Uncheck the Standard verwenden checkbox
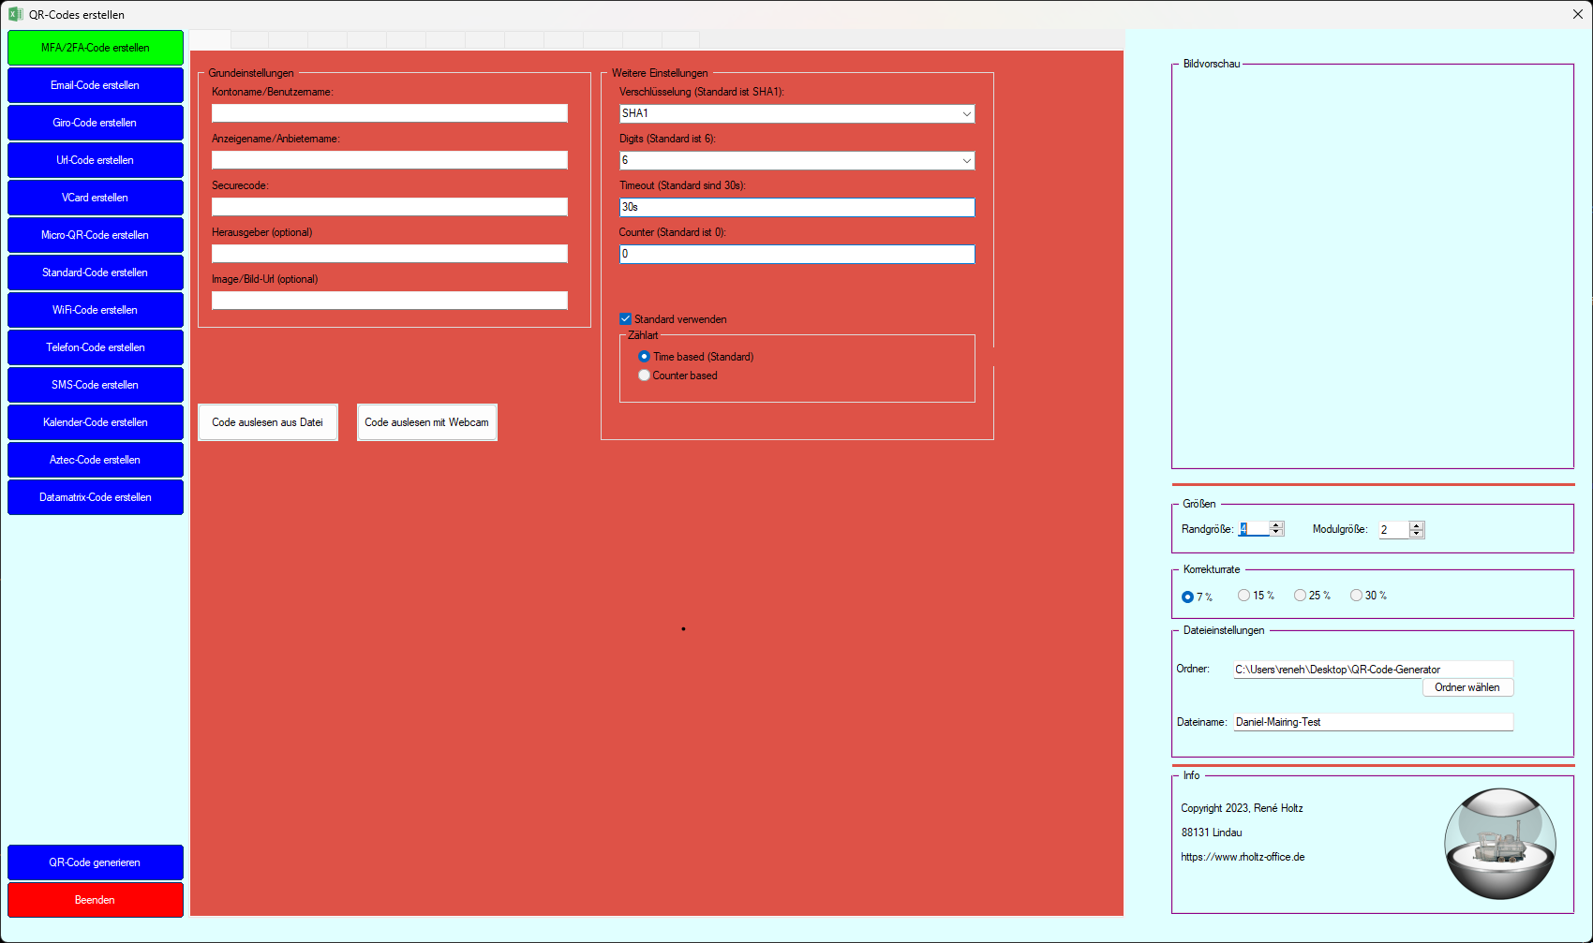 coord(626,319)
